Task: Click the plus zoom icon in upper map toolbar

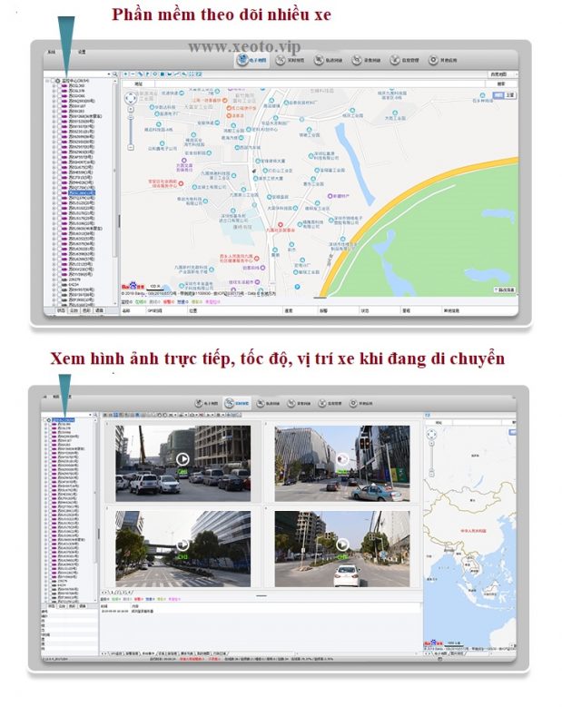Action: tap(125, 74)
